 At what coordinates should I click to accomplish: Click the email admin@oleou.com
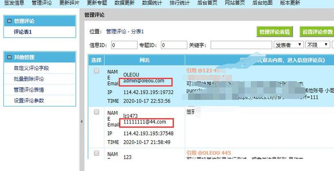click(x=144, y=81)
